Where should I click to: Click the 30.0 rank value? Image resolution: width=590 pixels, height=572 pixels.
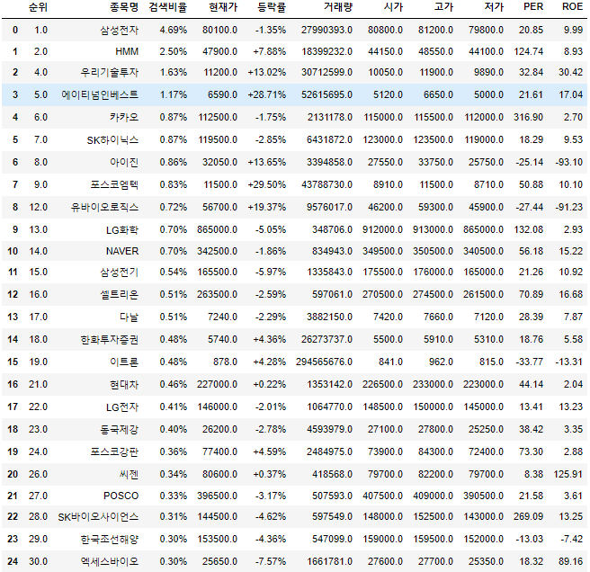tap(39, 562)
